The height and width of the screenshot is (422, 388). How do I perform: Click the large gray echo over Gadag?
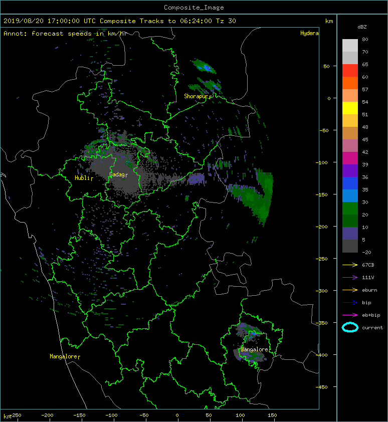coord(122,172)
